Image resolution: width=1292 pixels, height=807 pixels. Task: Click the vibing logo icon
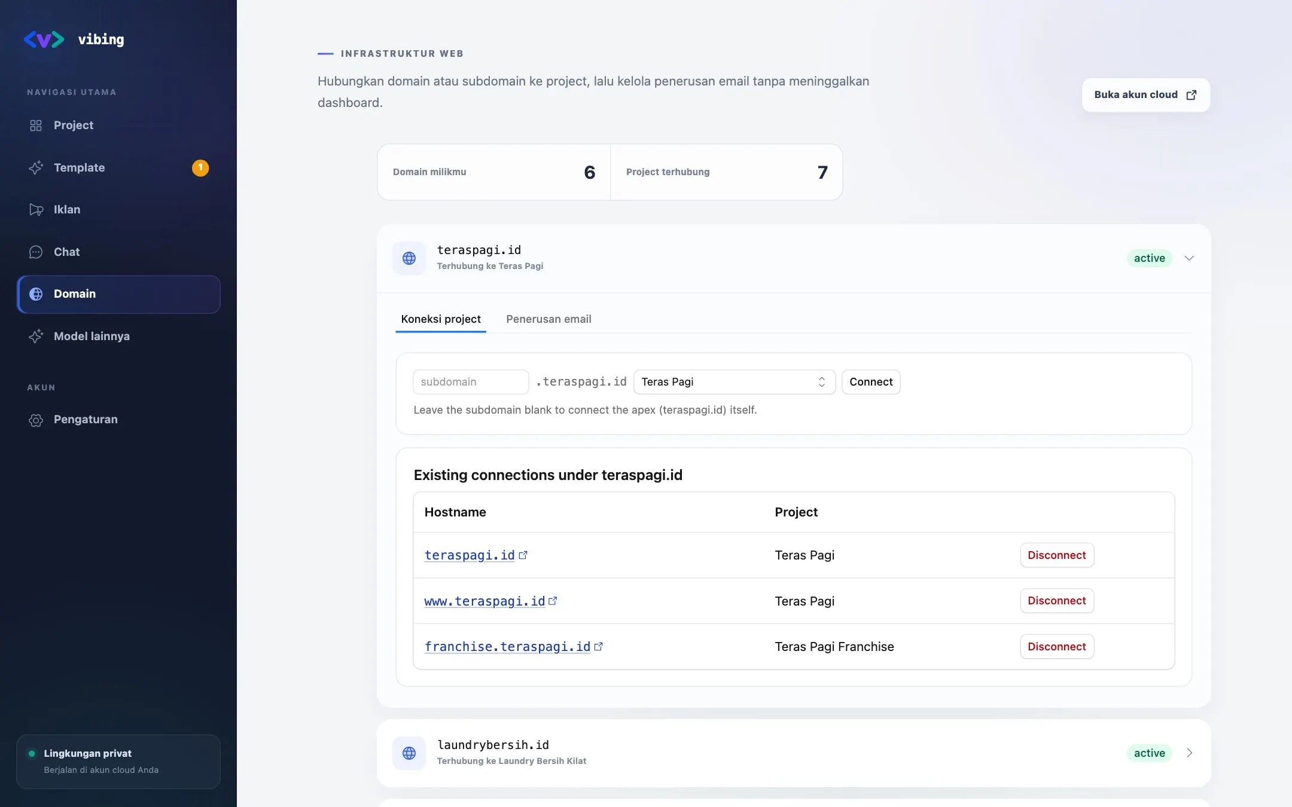[x=44, y=39]
